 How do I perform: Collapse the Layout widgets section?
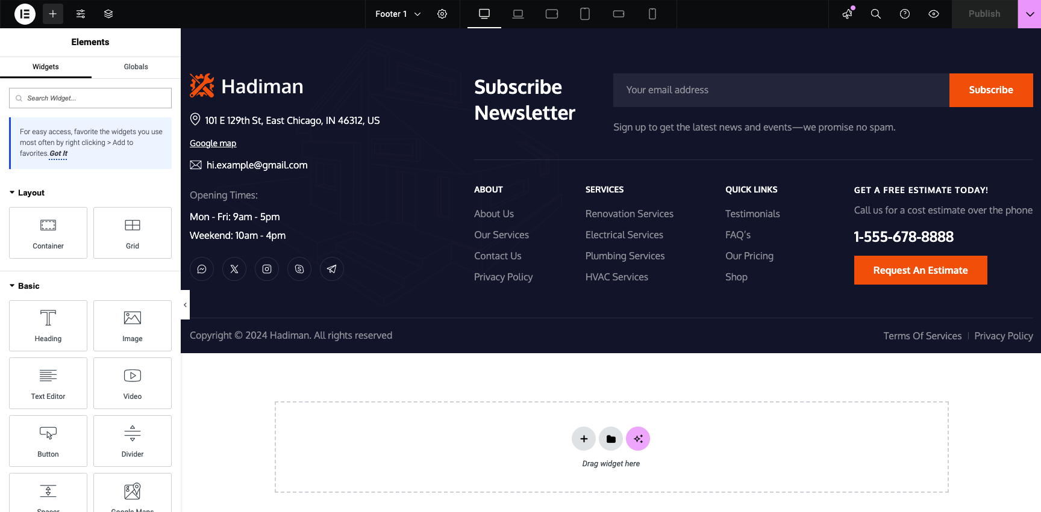coord(27,193)
